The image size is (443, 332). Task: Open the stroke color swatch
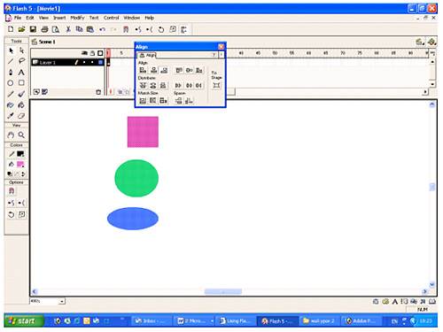[x=20, y=154]
